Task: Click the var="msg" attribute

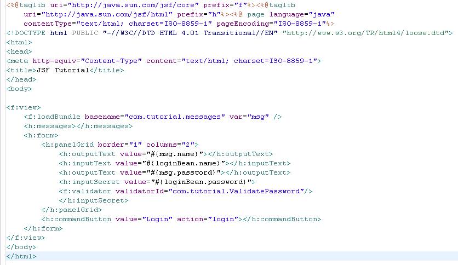Action: tap(249, 117)
